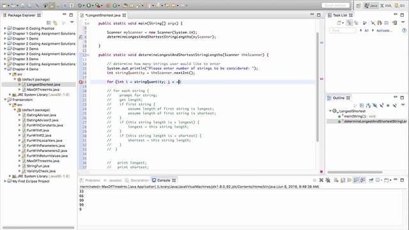
Task: Toggle Link with Editor in Package Explorer
Action: click(55, 23)
